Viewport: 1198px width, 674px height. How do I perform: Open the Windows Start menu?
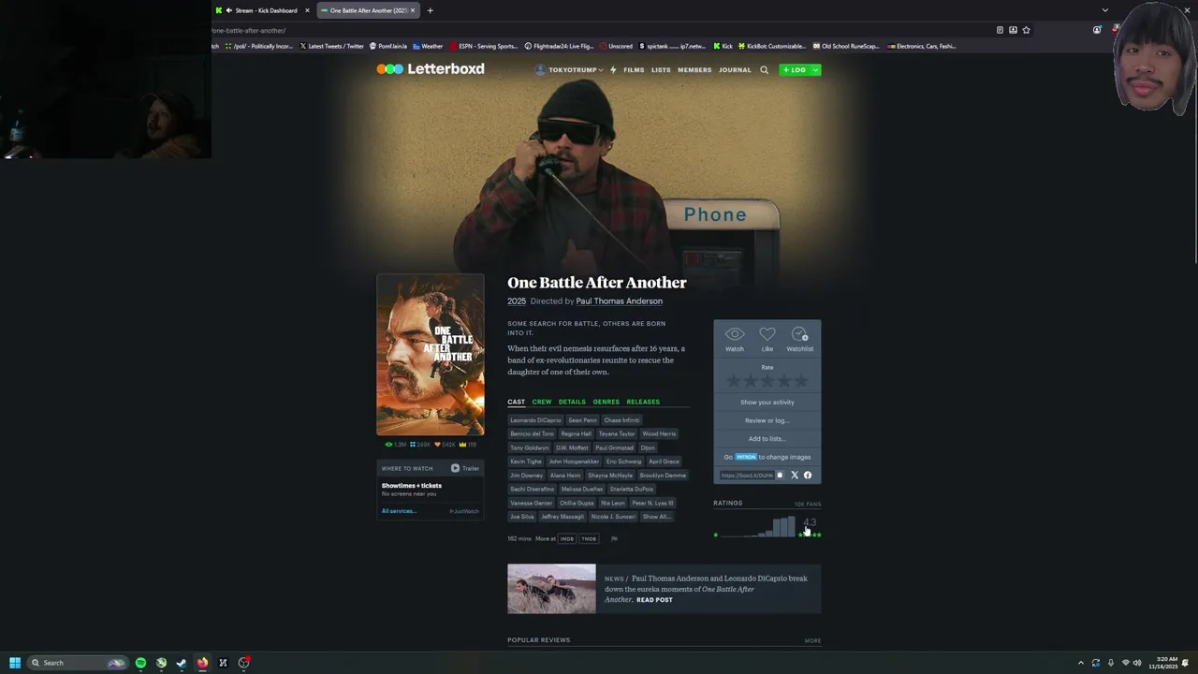pos(15,663)
